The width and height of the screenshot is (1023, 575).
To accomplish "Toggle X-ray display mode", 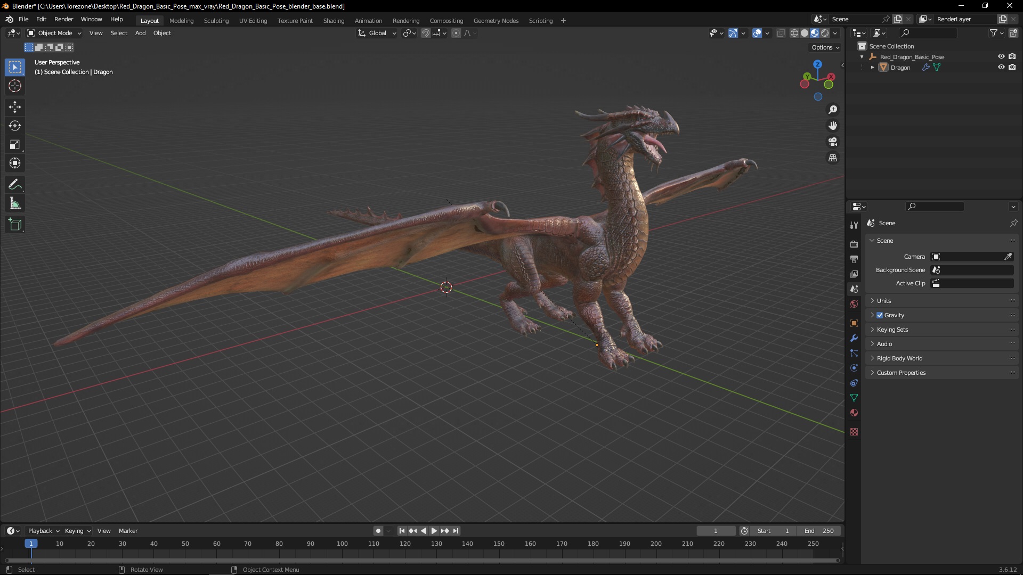I will click(781, 33).
